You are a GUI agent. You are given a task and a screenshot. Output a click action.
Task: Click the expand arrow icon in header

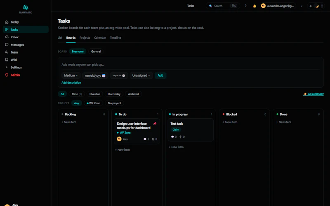(x=302, y=6)
